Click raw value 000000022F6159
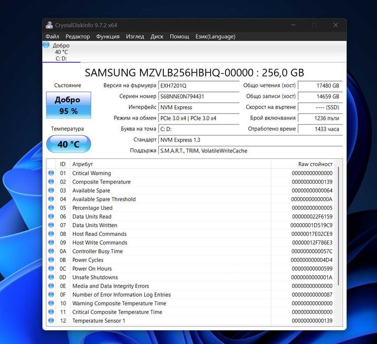The width and height of the screenshot is (377, 344). coord(313,216)
